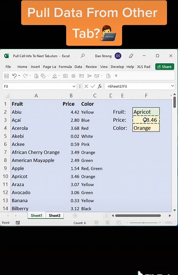The image size is (178, 275).
Task: Open the Undo history dropdown arrow
Action: 19,76
